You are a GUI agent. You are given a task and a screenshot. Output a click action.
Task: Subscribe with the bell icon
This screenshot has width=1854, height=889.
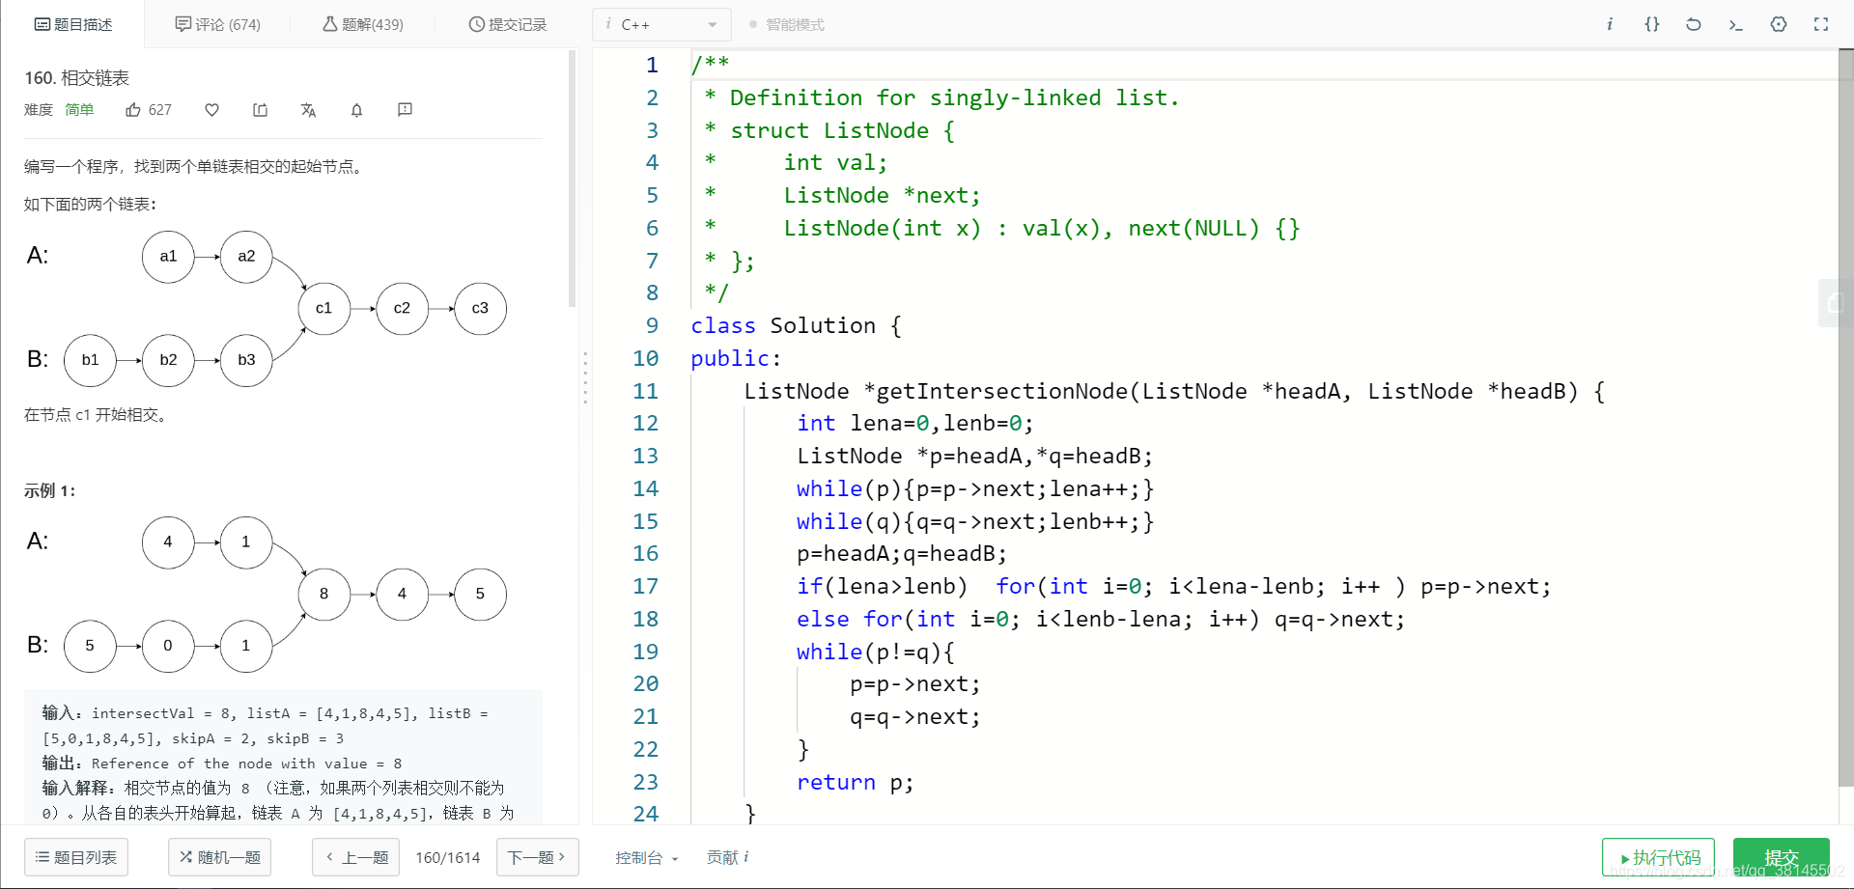coord(357,110)
